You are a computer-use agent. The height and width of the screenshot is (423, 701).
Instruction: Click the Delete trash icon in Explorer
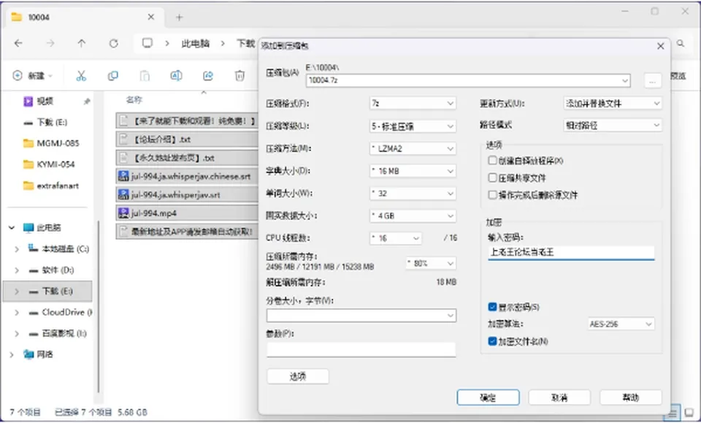[240, 75]
